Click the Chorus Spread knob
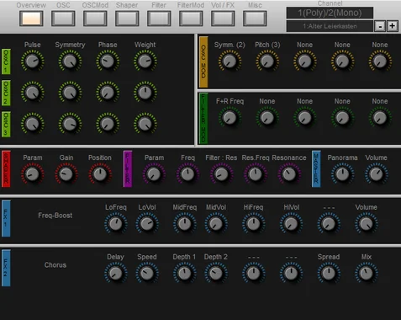This screenshot has width=401, height=320. click(x=329, y=274)
